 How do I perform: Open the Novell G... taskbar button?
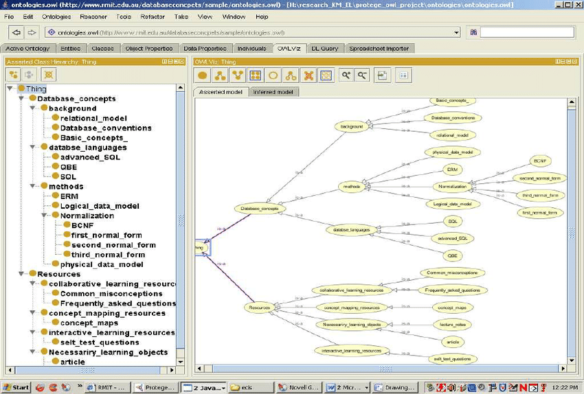pyautogui.click(x=299, y=387)
